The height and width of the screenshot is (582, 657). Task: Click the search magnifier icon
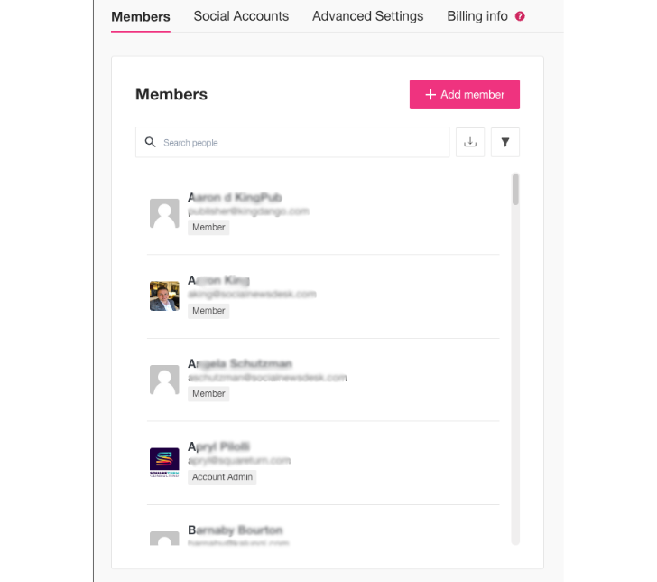[150, 142]
